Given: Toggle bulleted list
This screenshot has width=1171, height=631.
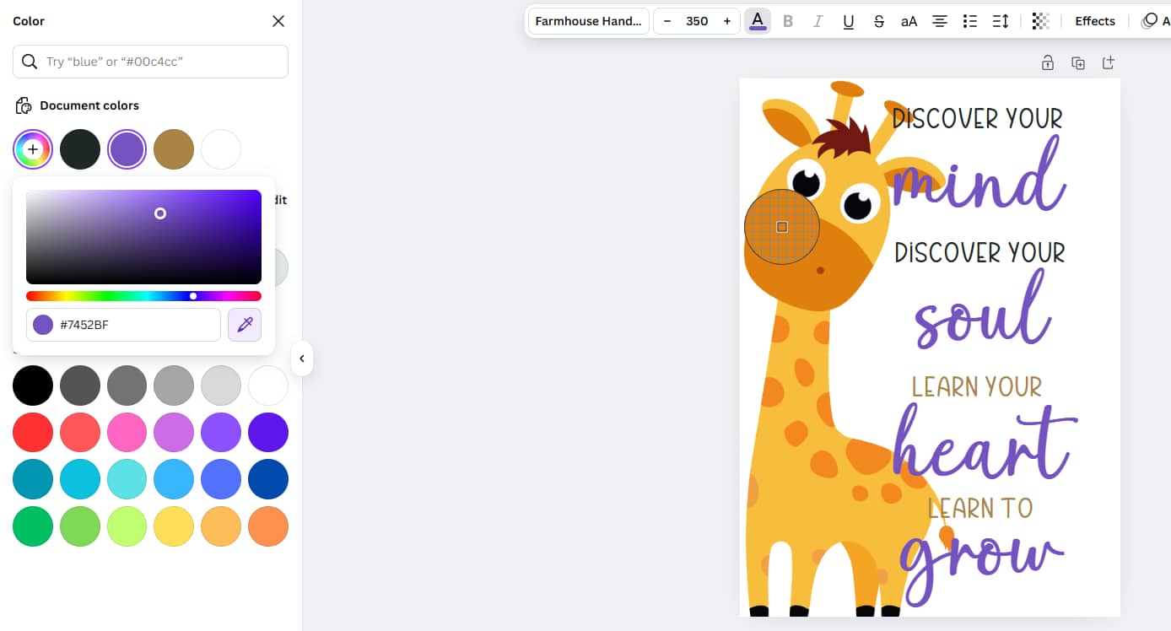Looking at the screenshot, I should point(970,21).
